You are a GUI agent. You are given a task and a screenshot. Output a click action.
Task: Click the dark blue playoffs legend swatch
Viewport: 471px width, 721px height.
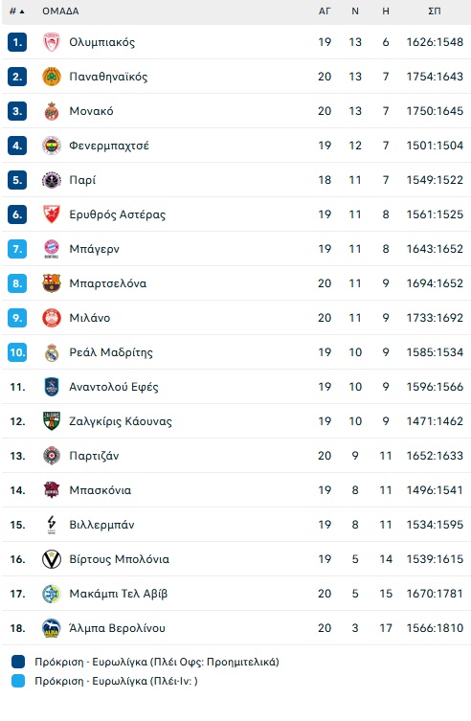pyautogui.click(x=18, y=662)
